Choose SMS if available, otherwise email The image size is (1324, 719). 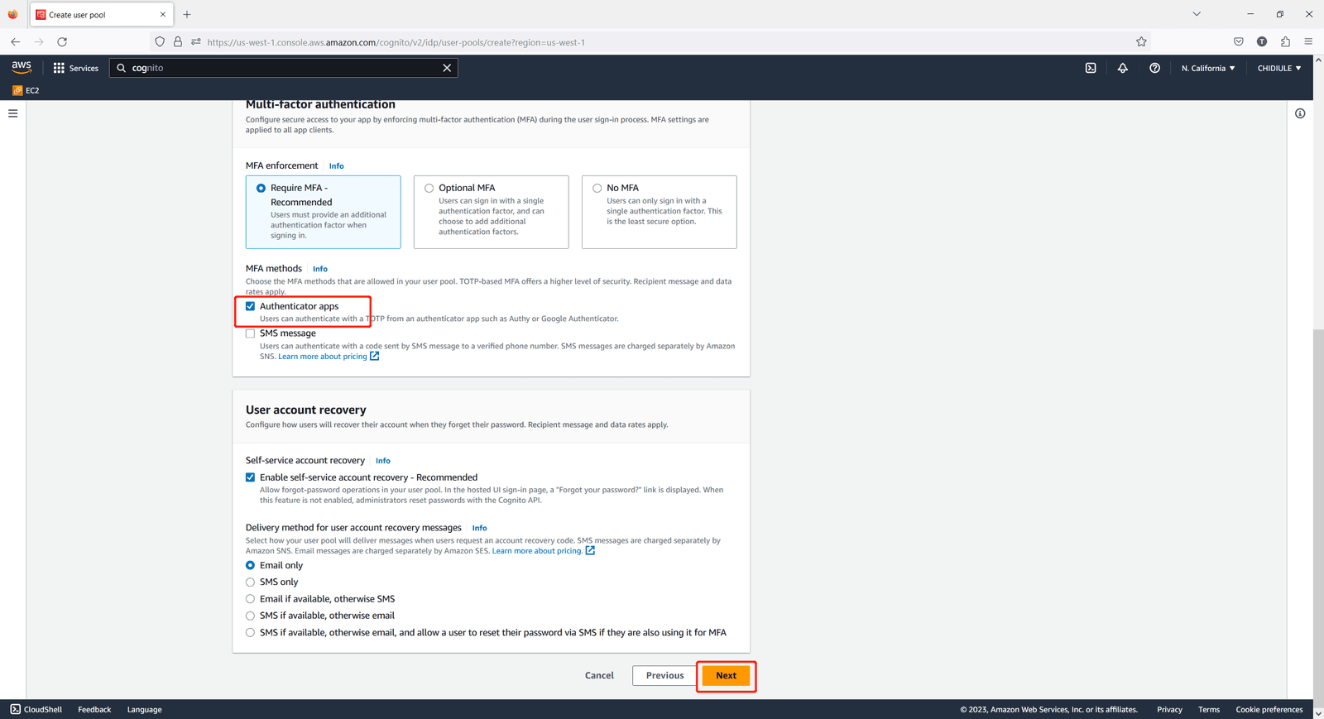tap(250, 616)
